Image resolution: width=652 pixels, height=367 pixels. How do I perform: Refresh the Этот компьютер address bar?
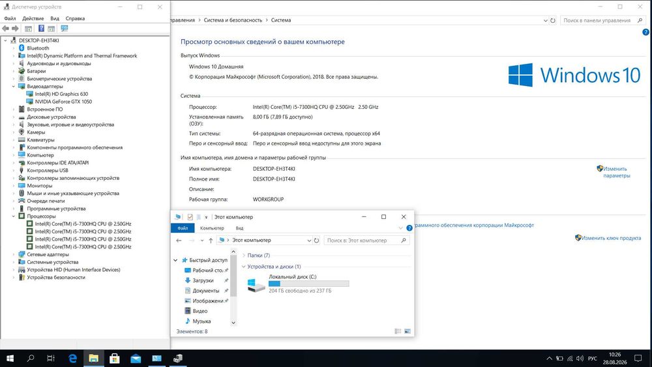[316, 241]
